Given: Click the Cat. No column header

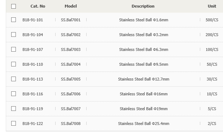Looking at the screenshot, I should point(38,6).
